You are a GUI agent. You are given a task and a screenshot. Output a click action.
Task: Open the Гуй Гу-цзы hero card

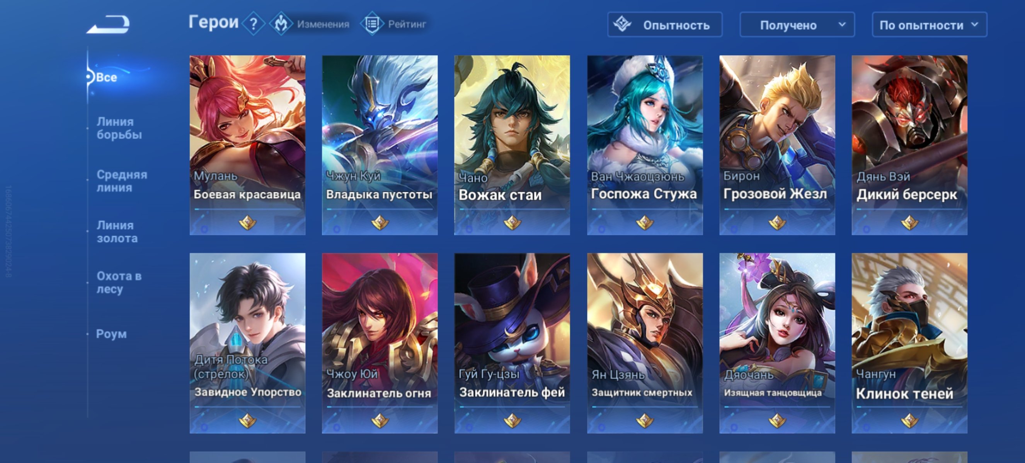click(x=512, y=343)
